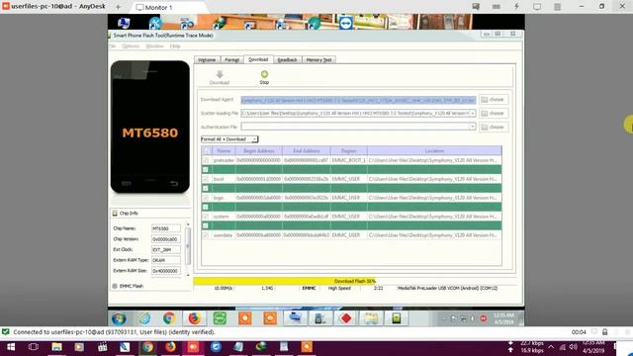Open the File menu in Flash Tool
The width and height of the screenshot is (633, 356).
tap(112, 46)
